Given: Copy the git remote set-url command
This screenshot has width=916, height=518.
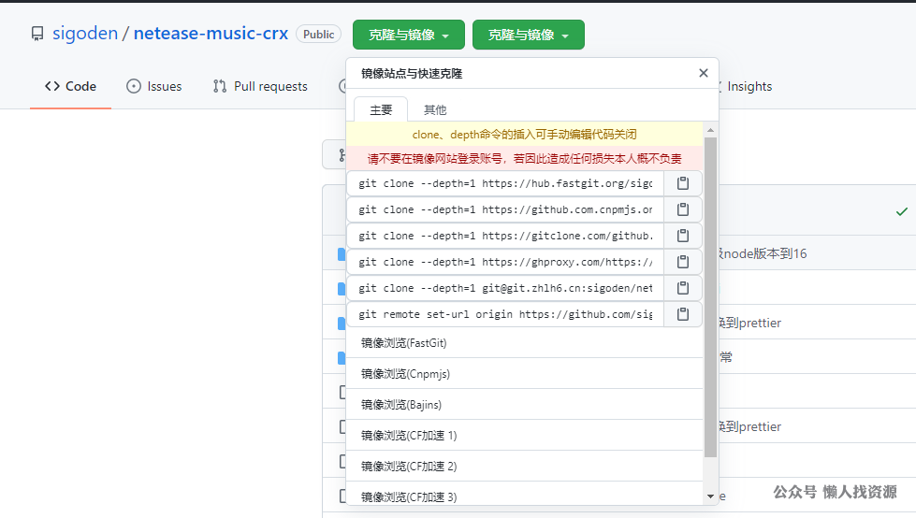Looking at the screenshot, I should [682, 314].
